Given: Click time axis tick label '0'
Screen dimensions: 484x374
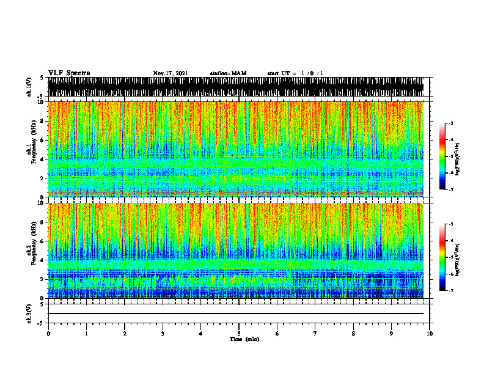Looking at the screenshot, I should [48, 334].
